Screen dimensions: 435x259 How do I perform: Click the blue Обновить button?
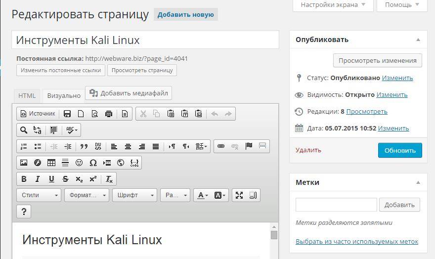point(400,150)
